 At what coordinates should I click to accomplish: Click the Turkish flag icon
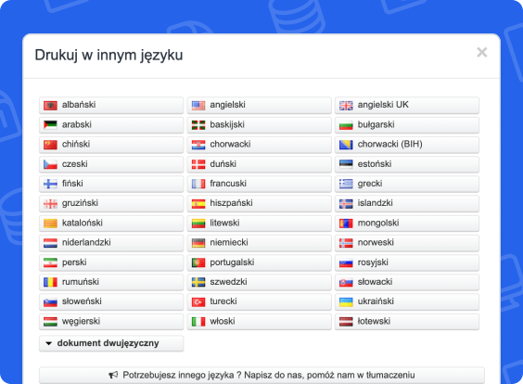coord(198,302)
